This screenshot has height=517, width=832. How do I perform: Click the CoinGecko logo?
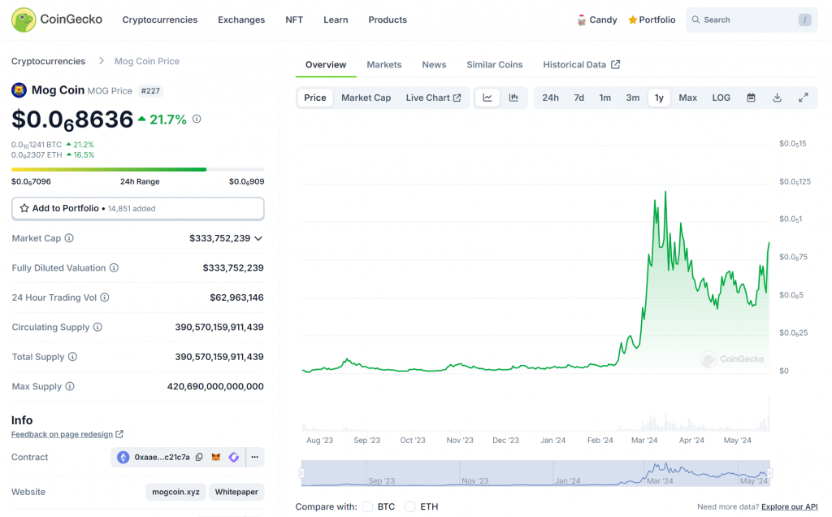pyautogui.click(x=57, y=20)
